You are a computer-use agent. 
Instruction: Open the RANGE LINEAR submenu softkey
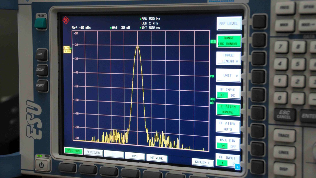coord(229,58)
